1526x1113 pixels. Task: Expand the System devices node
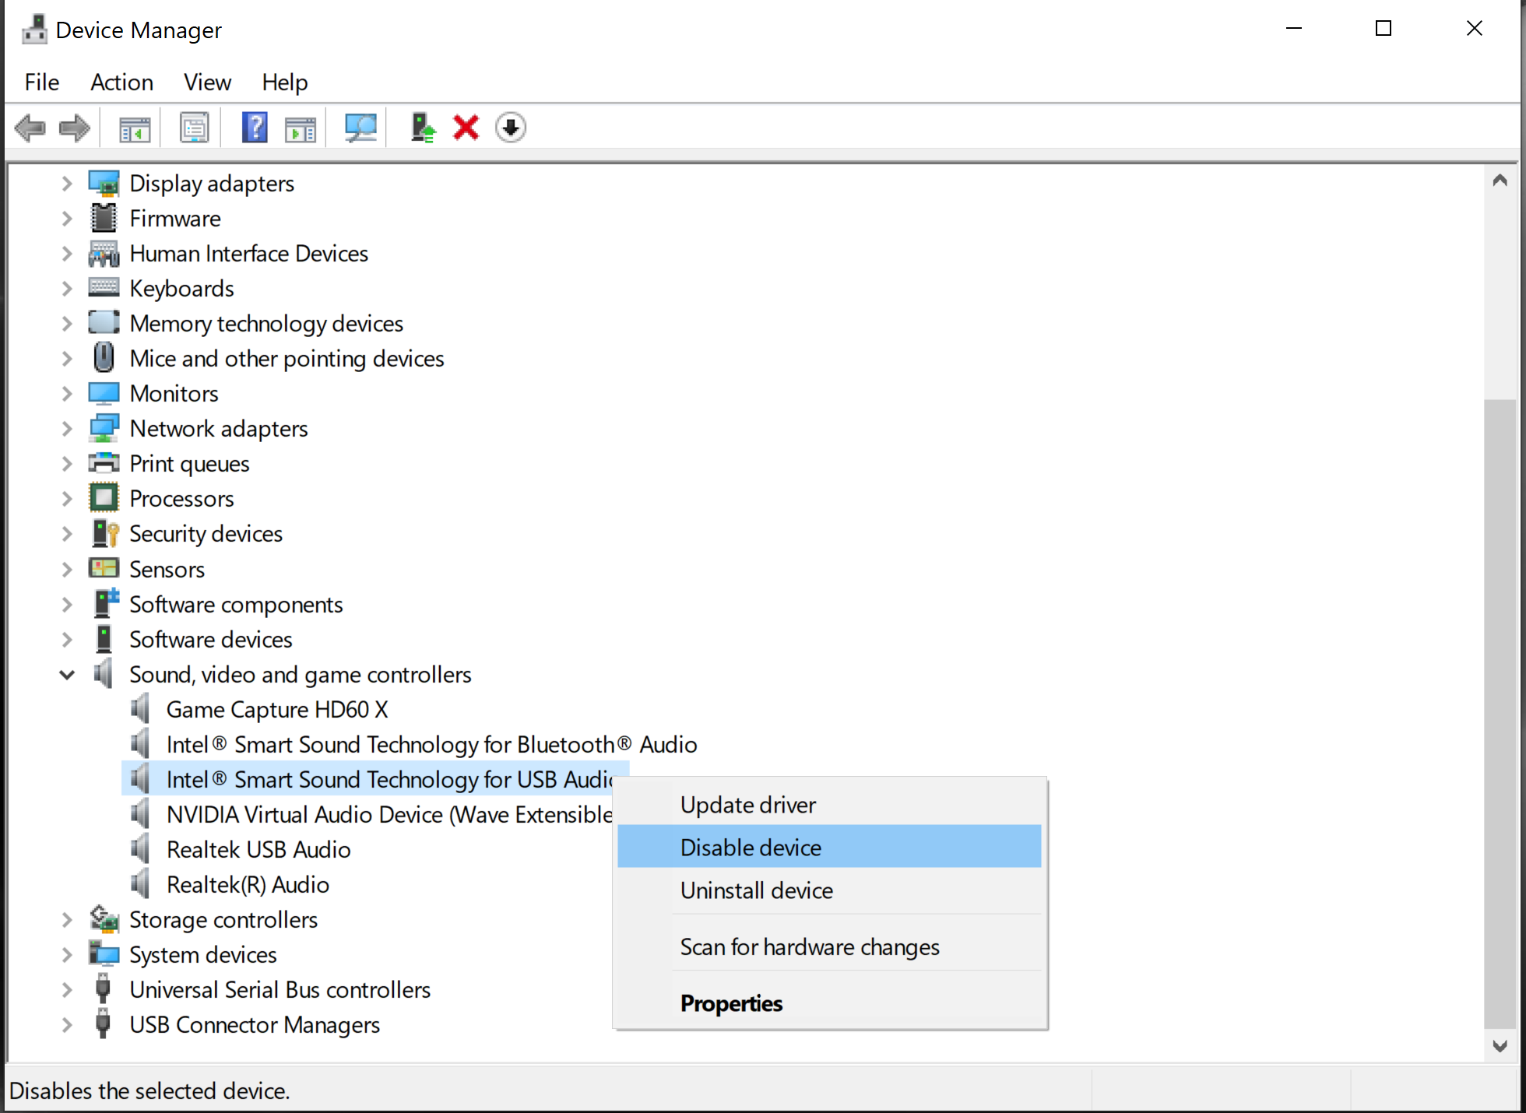point(67,955)
